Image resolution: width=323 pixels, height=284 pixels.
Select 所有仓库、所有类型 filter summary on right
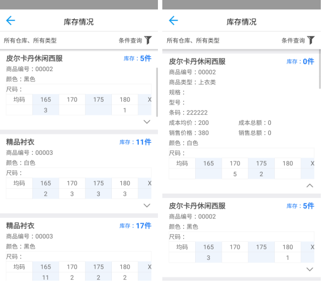point(193,40)
